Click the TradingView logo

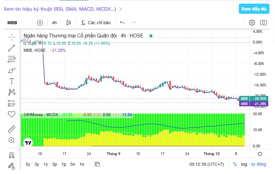pyautogui.click(x=28, y=143)
